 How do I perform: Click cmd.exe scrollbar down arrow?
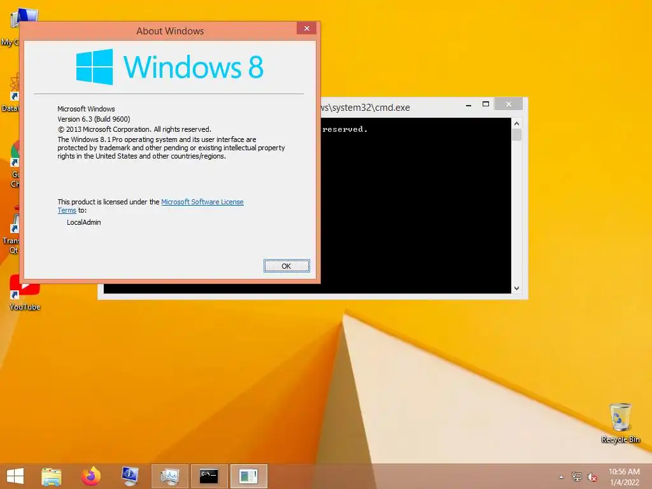516,288
